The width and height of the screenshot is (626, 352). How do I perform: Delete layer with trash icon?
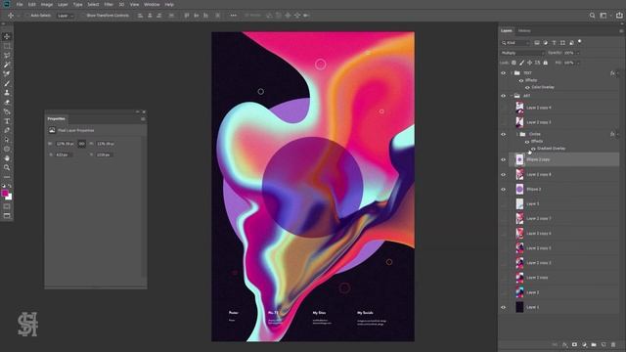tap(613, 344)
